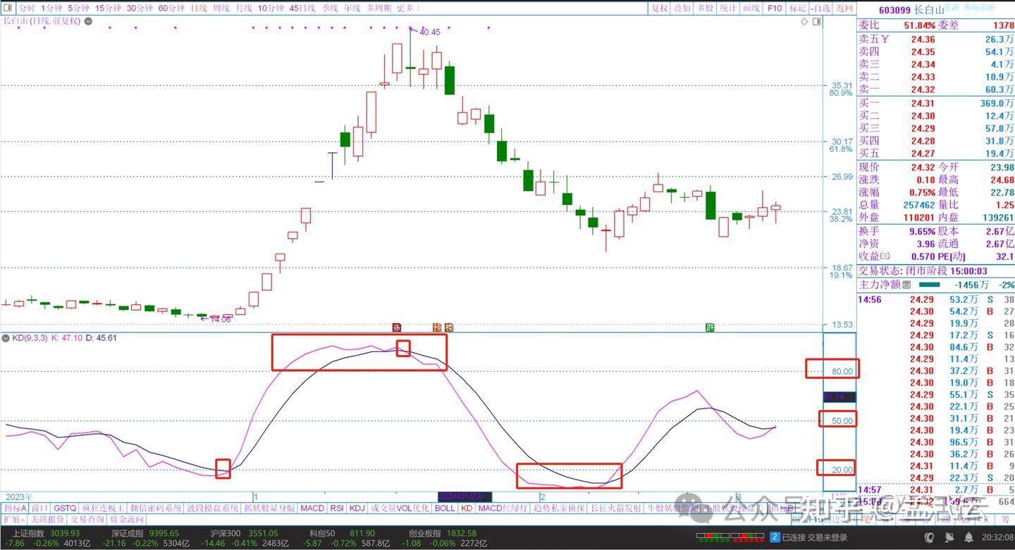
Task: Select the 5分钟 period
Action: pyautogui.click(x=79, y=8)
